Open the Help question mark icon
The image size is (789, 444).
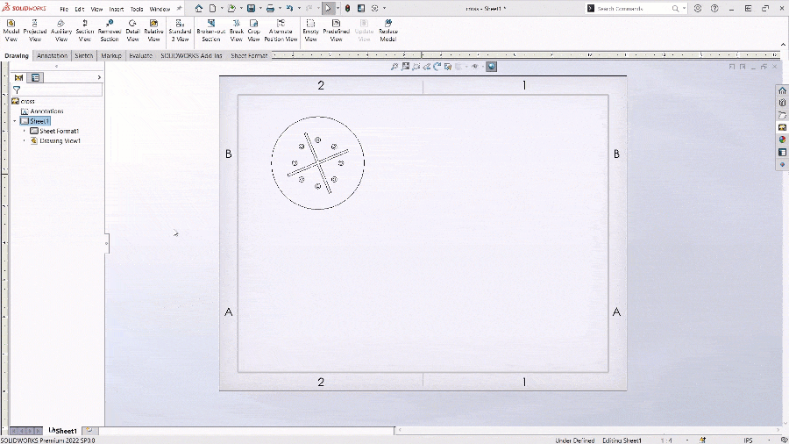[x=714, y=9]
